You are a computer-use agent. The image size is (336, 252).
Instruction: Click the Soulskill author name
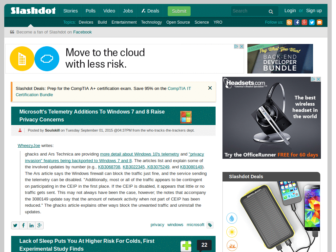tap(52, 130)
